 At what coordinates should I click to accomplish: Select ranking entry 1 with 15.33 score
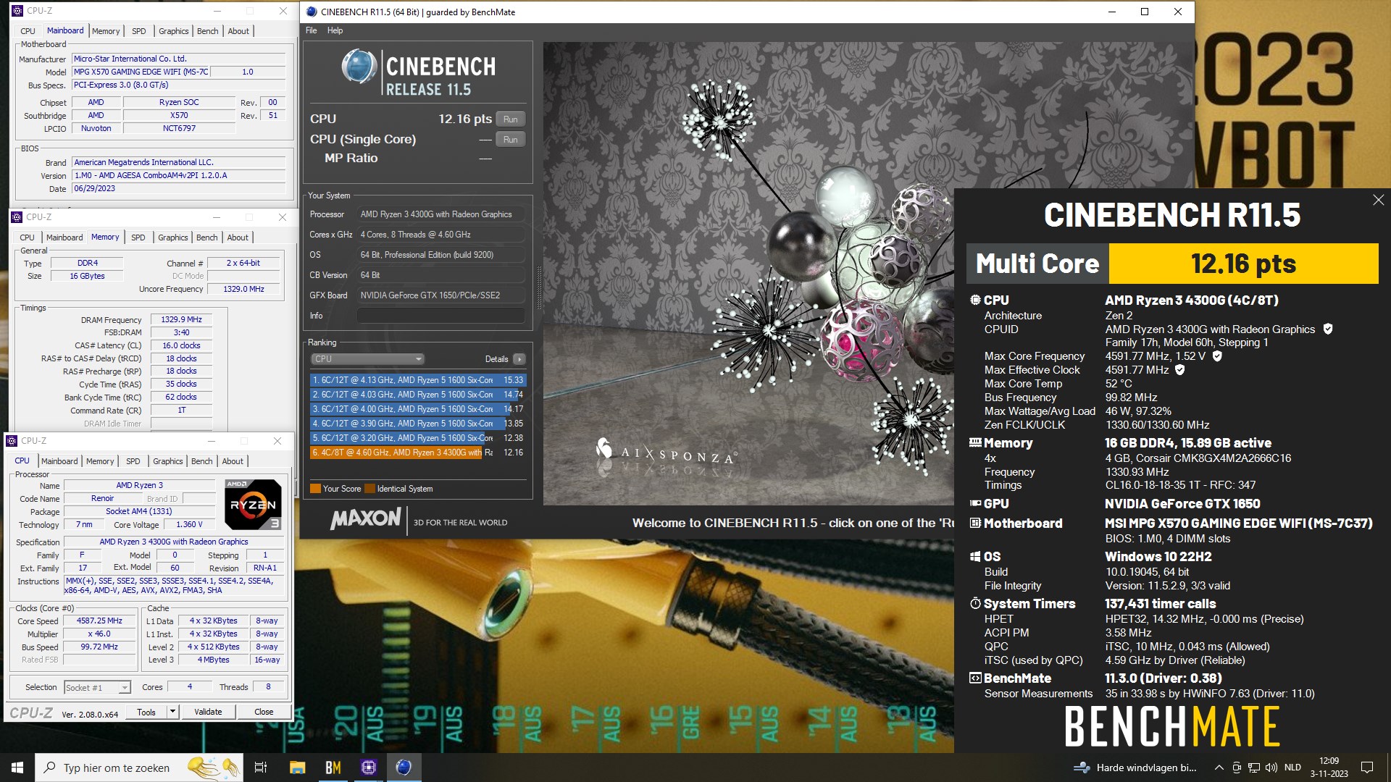(417, 380)
